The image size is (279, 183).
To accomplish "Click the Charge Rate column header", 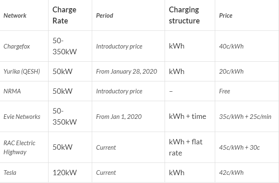I will tap(65, 15).
